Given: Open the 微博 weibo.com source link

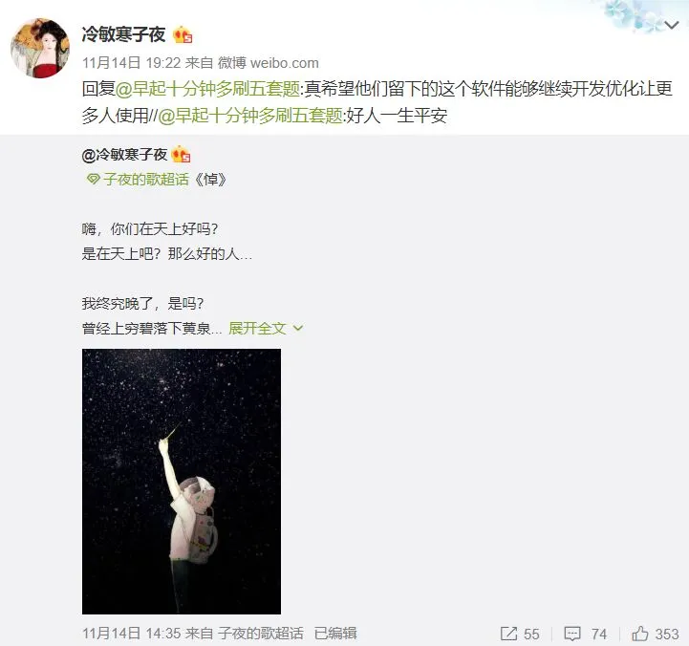Looking at the screenshot, I should [x=268, y=63].
